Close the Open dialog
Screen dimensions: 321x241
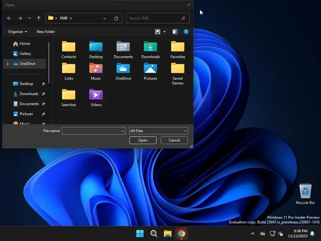[x=188, y=5]
